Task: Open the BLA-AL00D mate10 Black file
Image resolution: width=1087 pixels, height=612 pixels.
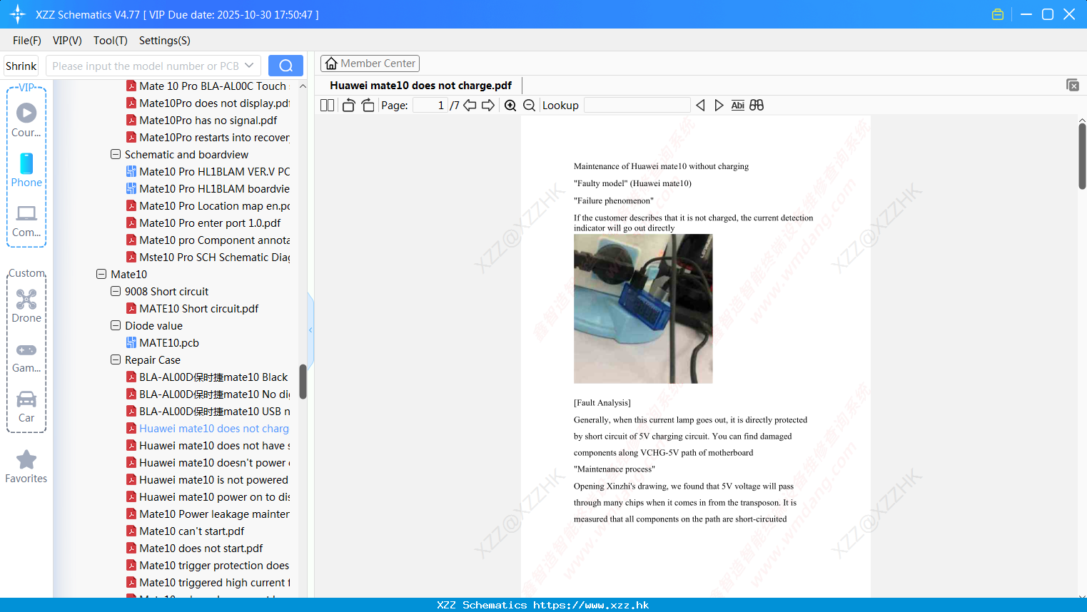Action: [213, 377]
